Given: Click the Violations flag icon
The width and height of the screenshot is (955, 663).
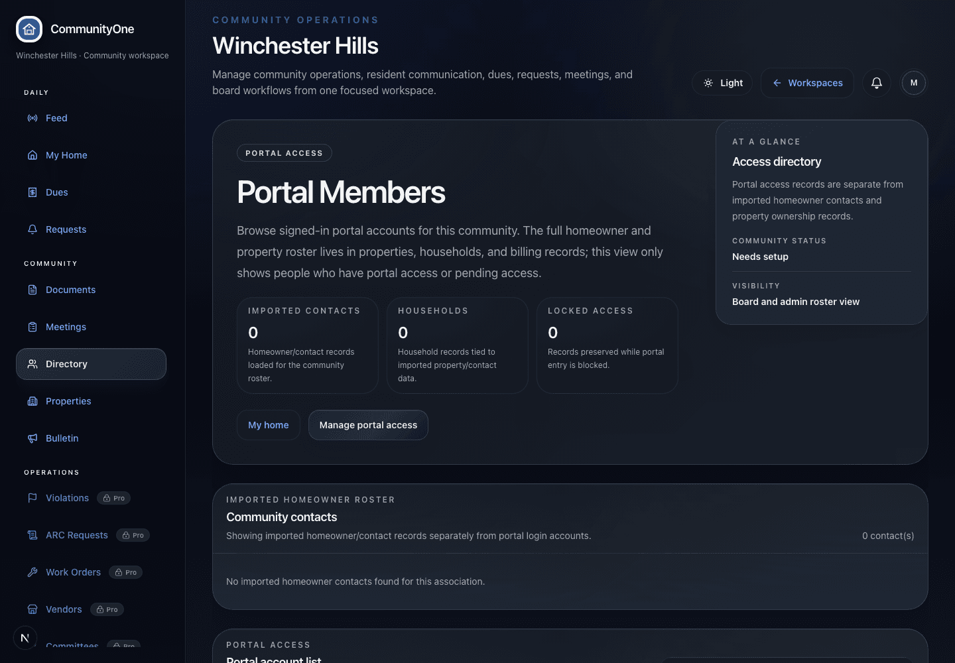Looking at the screenshot, I should 32,498.
